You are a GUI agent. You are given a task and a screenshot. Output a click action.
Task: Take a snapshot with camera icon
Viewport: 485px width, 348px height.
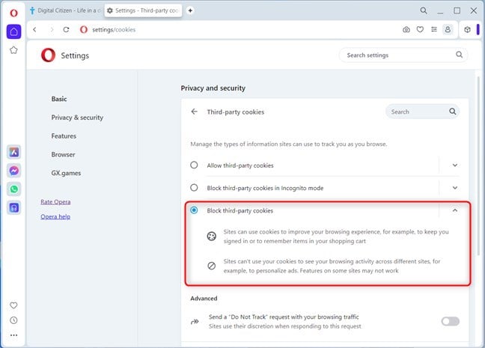(406, 30)
